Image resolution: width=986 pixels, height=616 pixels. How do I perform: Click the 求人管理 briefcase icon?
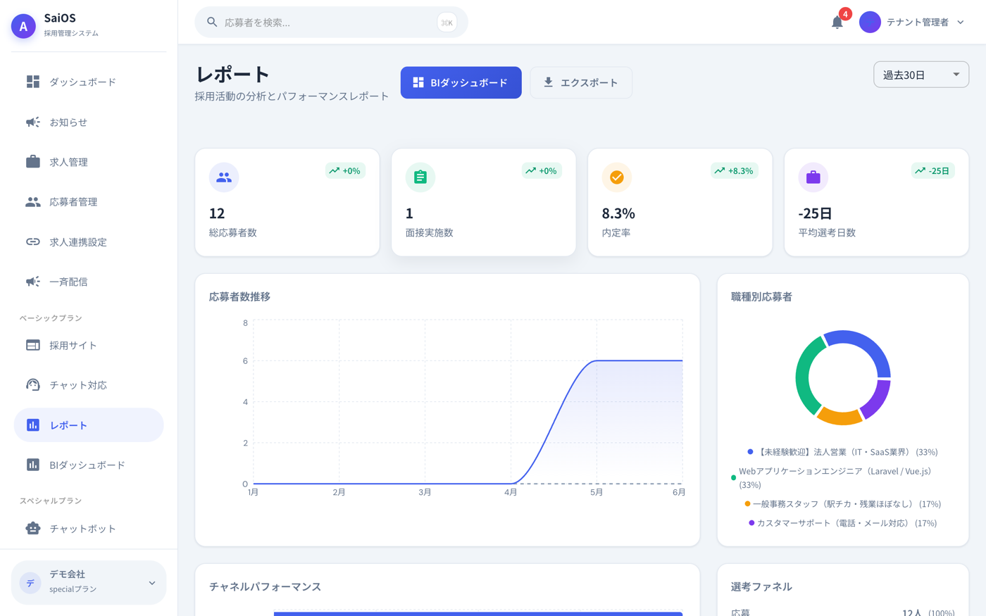(33, 162)
